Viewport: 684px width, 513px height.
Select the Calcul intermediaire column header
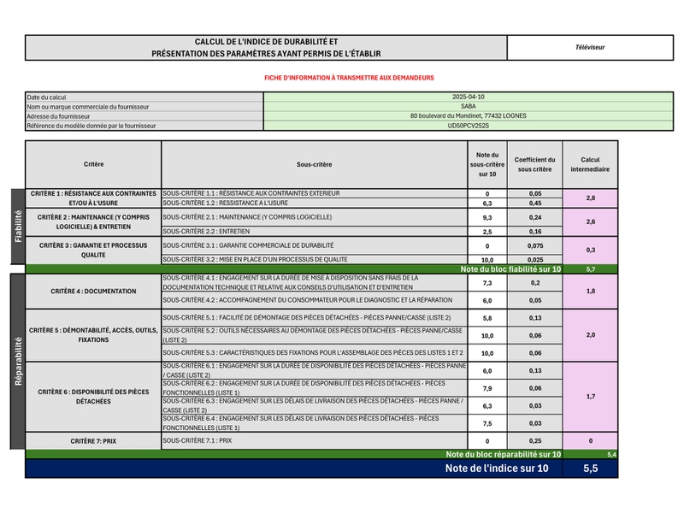pos(590,164)
